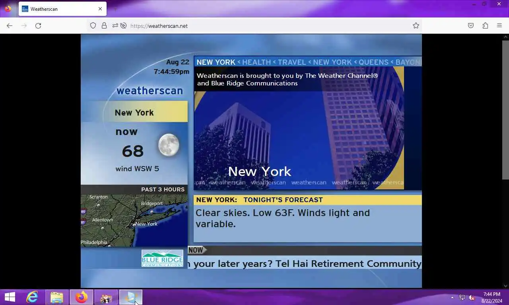Viewport: 509px width, 305px height.
Task: Click the Firefox logo in title bar
Action: tap(8, 8)
